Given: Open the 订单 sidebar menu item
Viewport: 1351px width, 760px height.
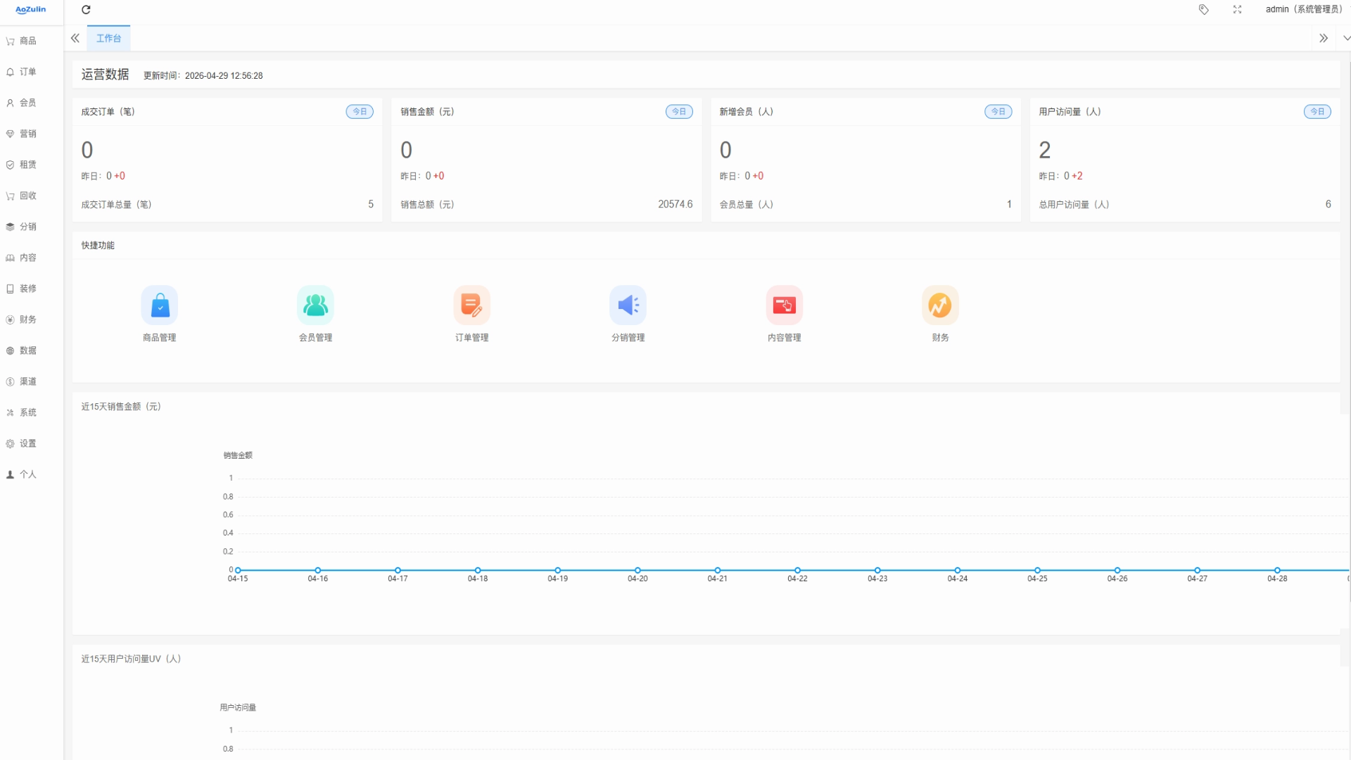Looking at the screenshot, I should click(28, 72).
